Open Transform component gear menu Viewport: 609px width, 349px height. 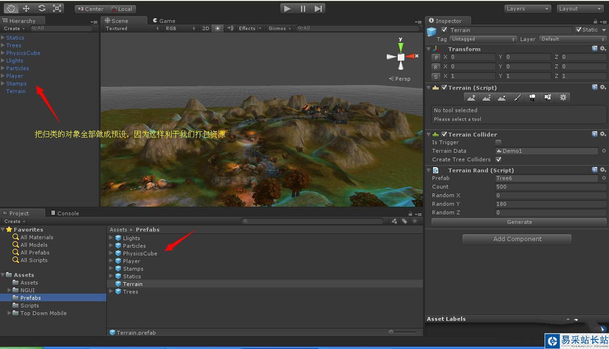(x=603, y=49)
